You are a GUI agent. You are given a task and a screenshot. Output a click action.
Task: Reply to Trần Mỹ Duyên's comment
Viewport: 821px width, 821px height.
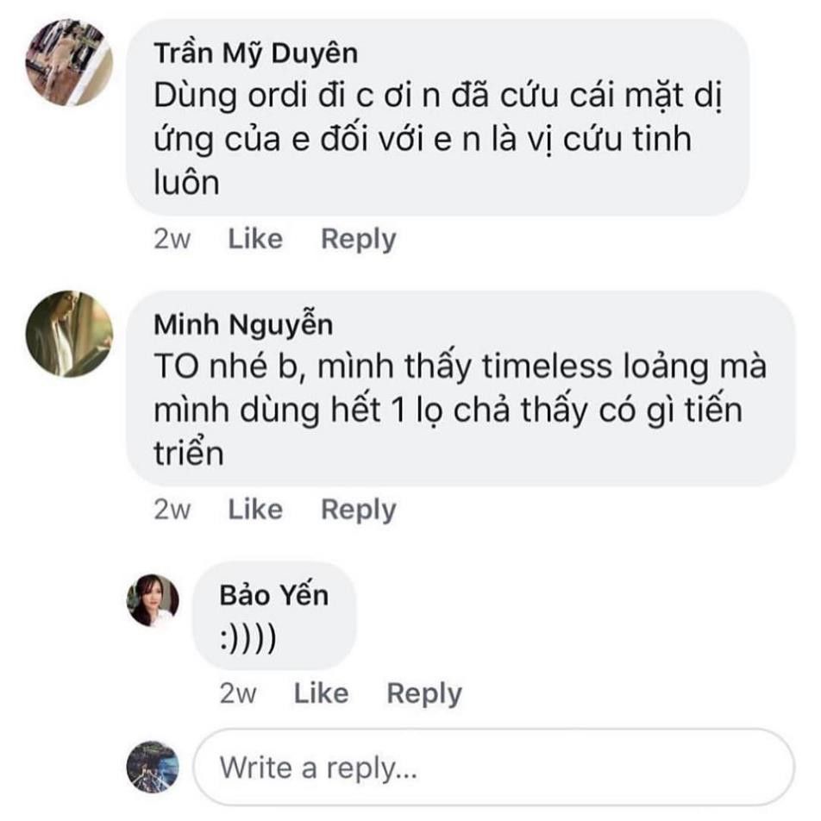(358, 239)
